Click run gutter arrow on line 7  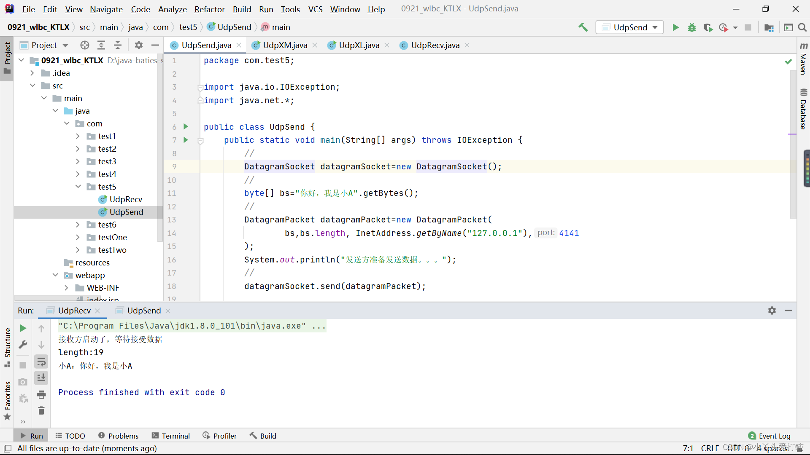[186, 140]
